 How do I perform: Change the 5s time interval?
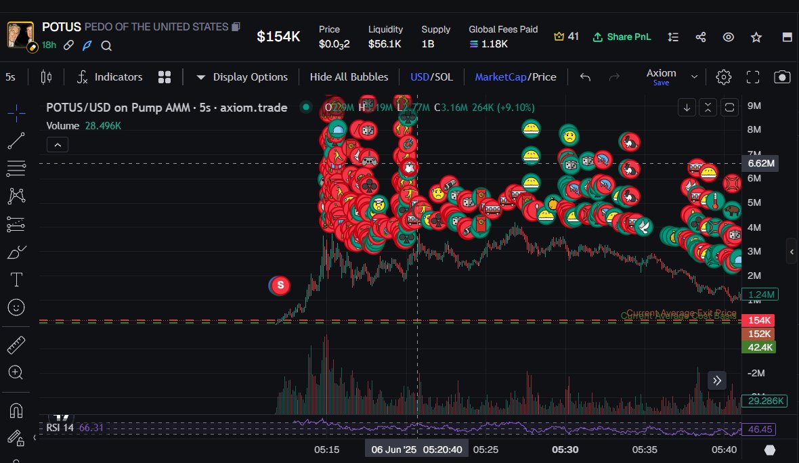coord(10,77)
